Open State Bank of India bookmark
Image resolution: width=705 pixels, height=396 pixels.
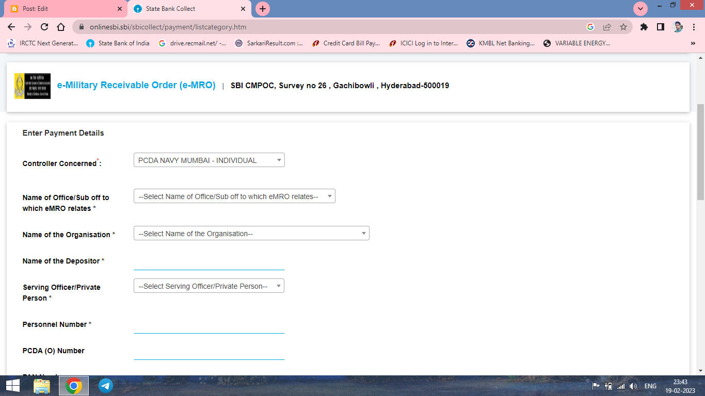tap(118, 43)
